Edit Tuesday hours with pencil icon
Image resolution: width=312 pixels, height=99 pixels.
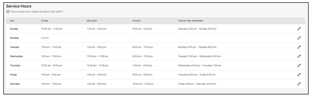click(x=299, y=47)
